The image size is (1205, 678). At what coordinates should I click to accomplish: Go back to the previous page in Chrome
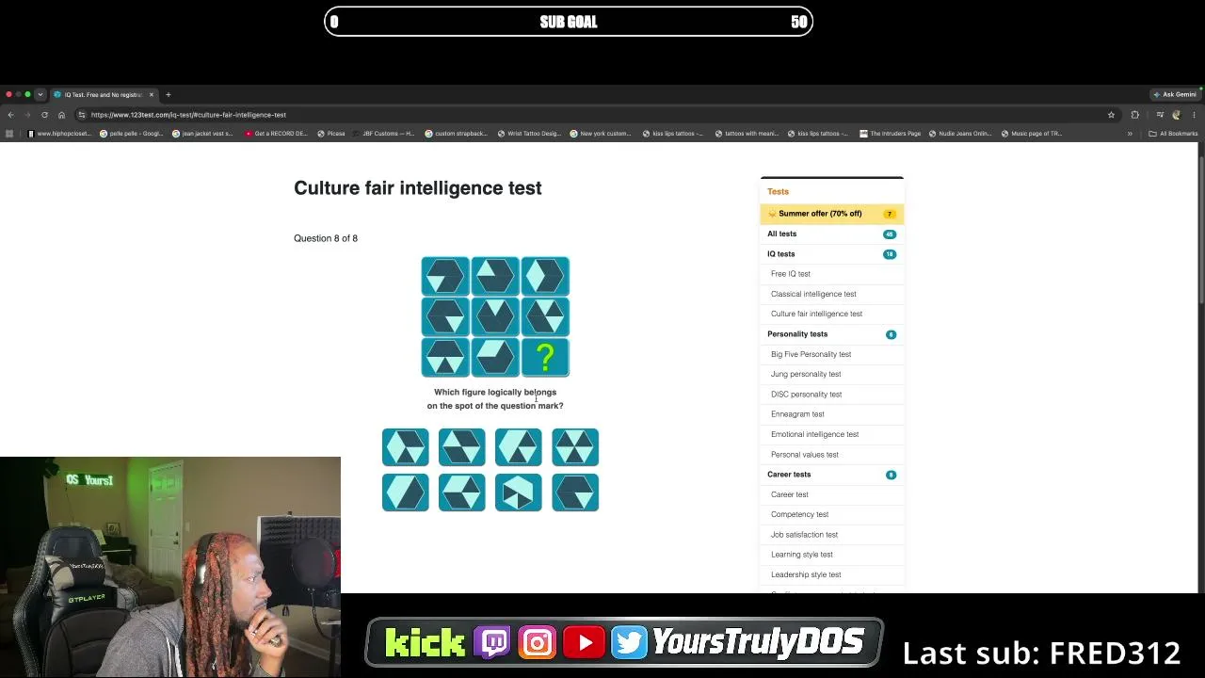pyautogui.click(x=10, y=115)
